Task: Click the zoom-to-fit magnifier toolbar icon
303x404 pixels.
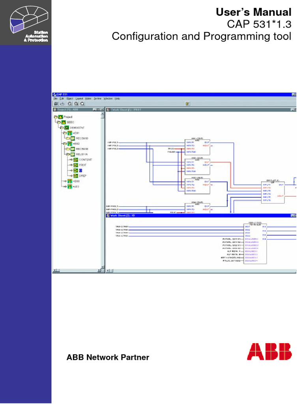Action: point(82,104)
